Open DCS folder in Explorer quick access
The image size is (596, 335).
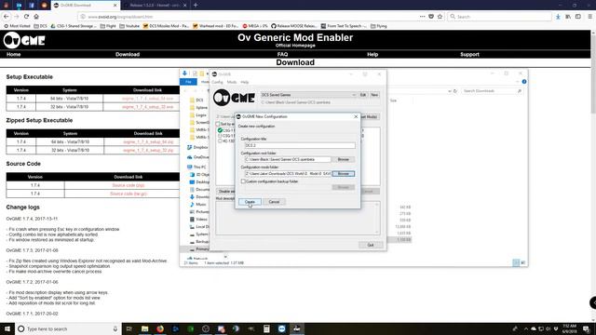coord(196,100)
